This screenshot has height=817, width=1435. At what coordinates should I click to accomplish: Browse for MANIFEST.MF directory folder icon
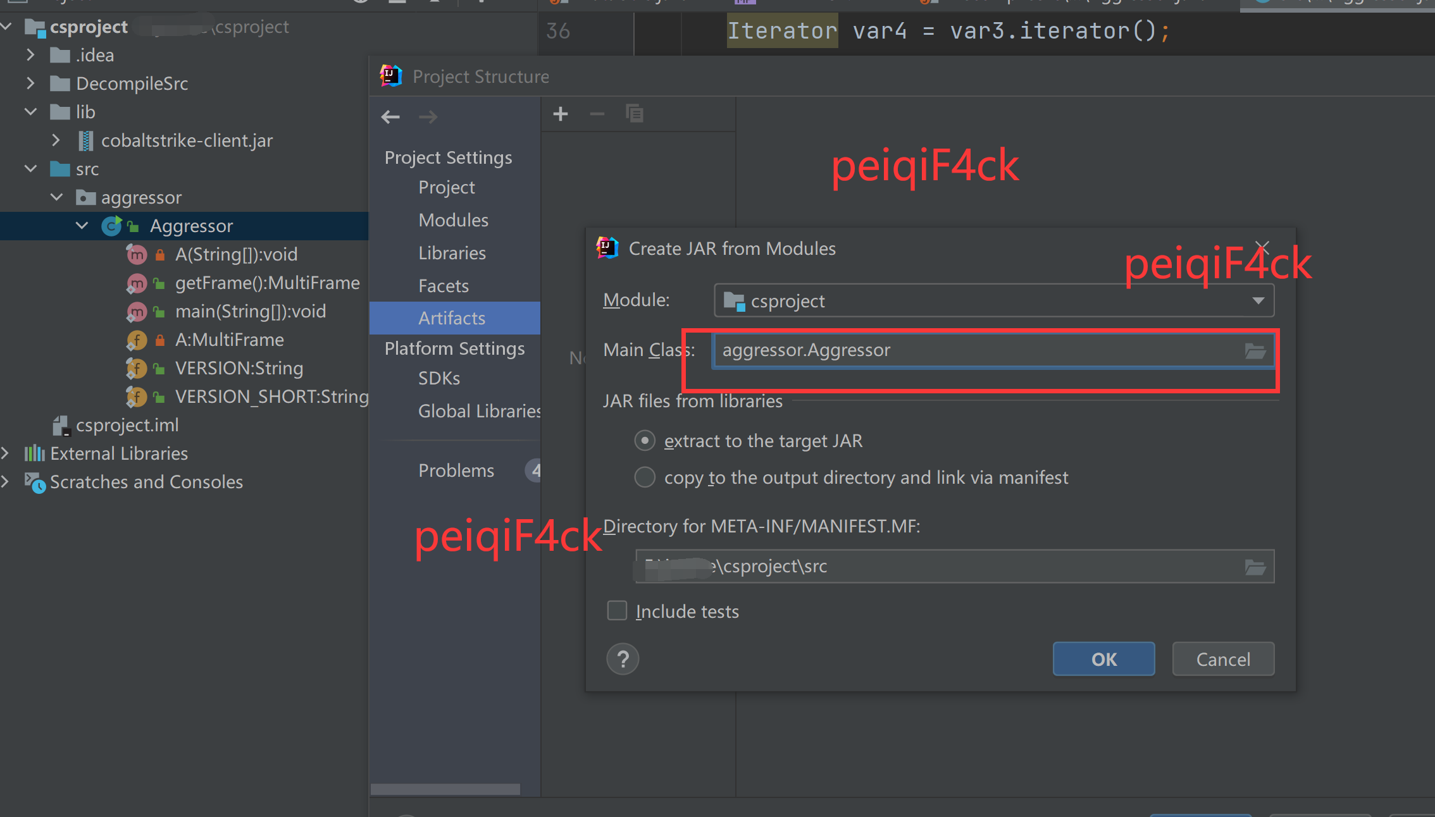(1255, 567)
